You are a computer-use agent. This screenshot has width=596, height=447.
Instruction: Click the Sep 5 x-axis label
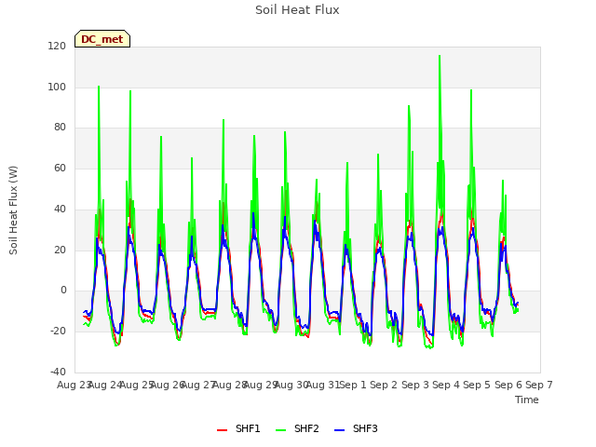pos(477,385)
